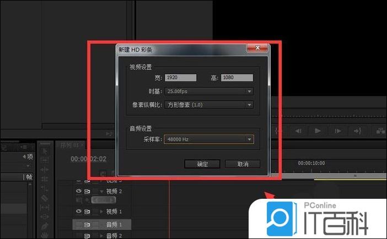The width and height of the screenshot is (387, 239).
Task: Select the Ripple Edit tool
Action: coord(45,170)
